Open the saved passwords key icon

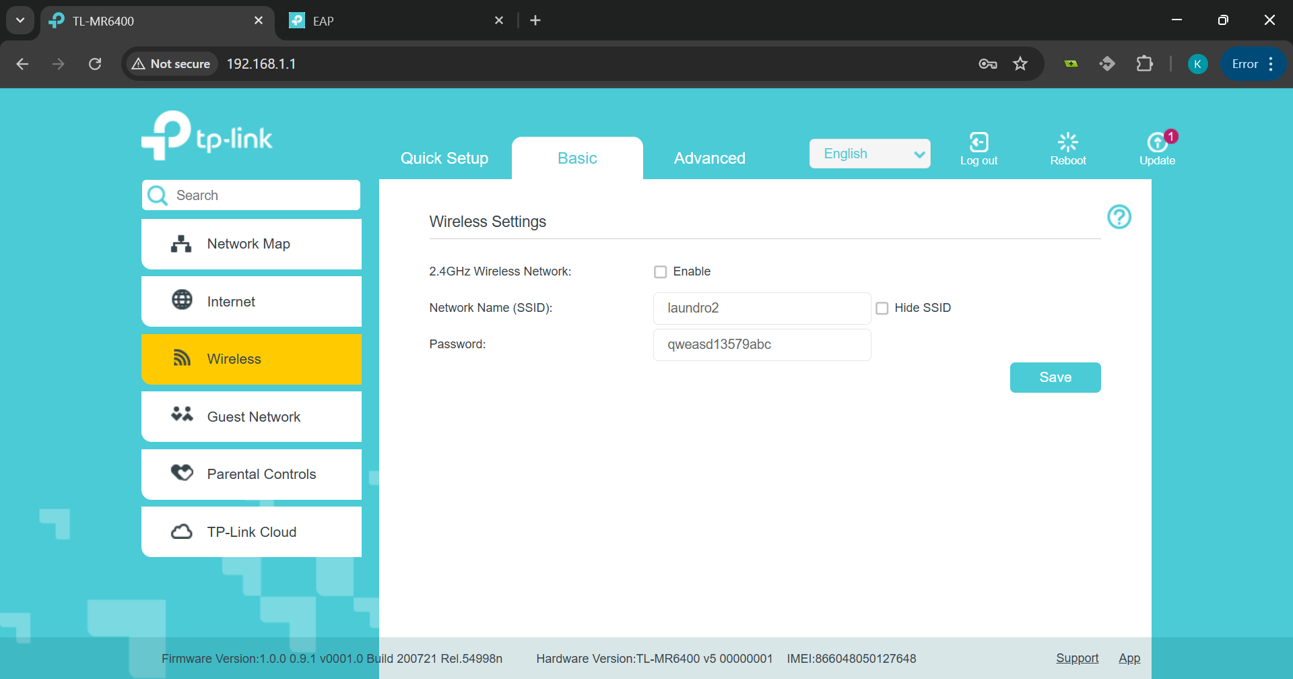coord(988,64)
